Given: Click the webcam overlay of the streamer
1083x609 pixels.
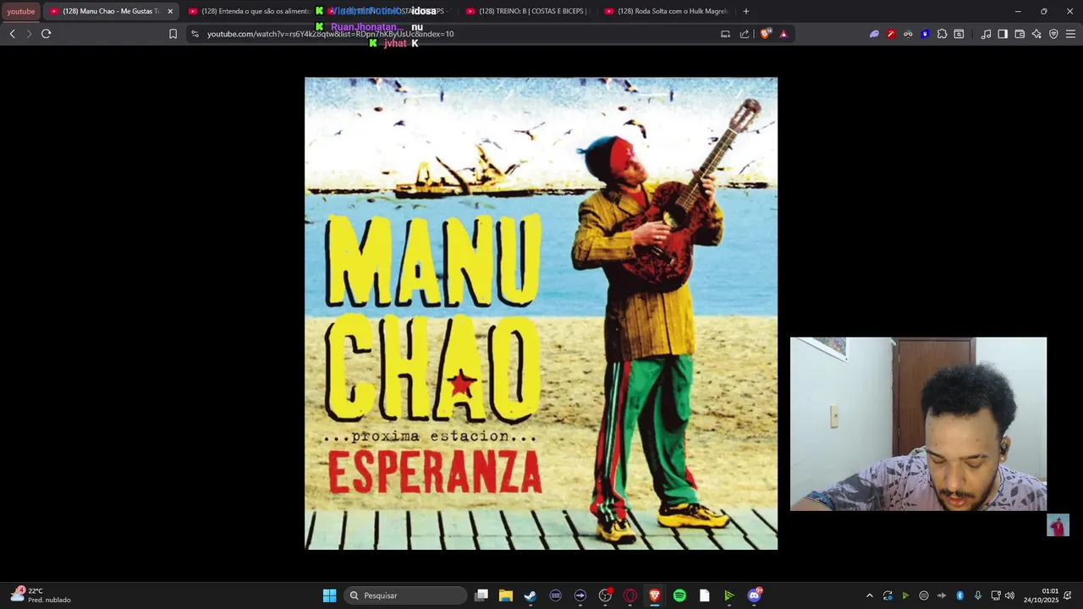Looking at the screenshot, I should [918, 424].
